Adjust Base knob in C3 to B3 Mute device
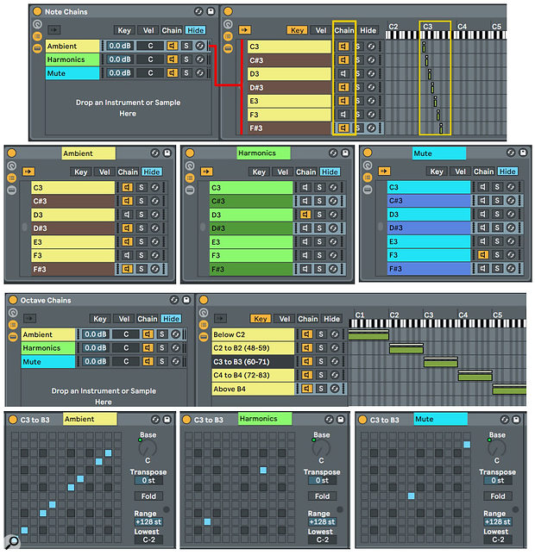 [x=496, y=448]
